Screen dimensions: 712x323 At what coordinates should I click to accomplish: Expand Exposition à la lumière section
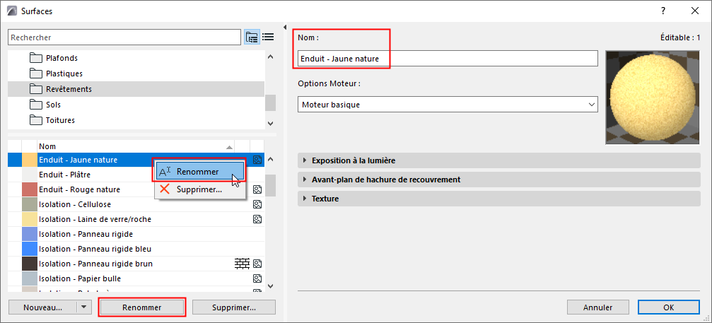click(305, 160)
